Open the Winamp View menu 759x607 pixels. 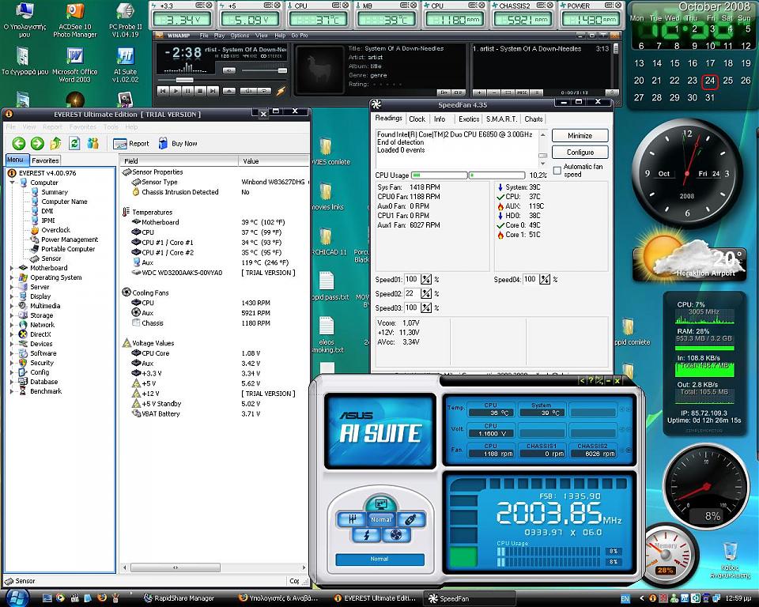point(262,36)
